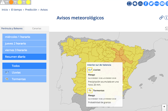
Task: Open the El tiempo breadcrumb link
Action: (x=17, y=10)
